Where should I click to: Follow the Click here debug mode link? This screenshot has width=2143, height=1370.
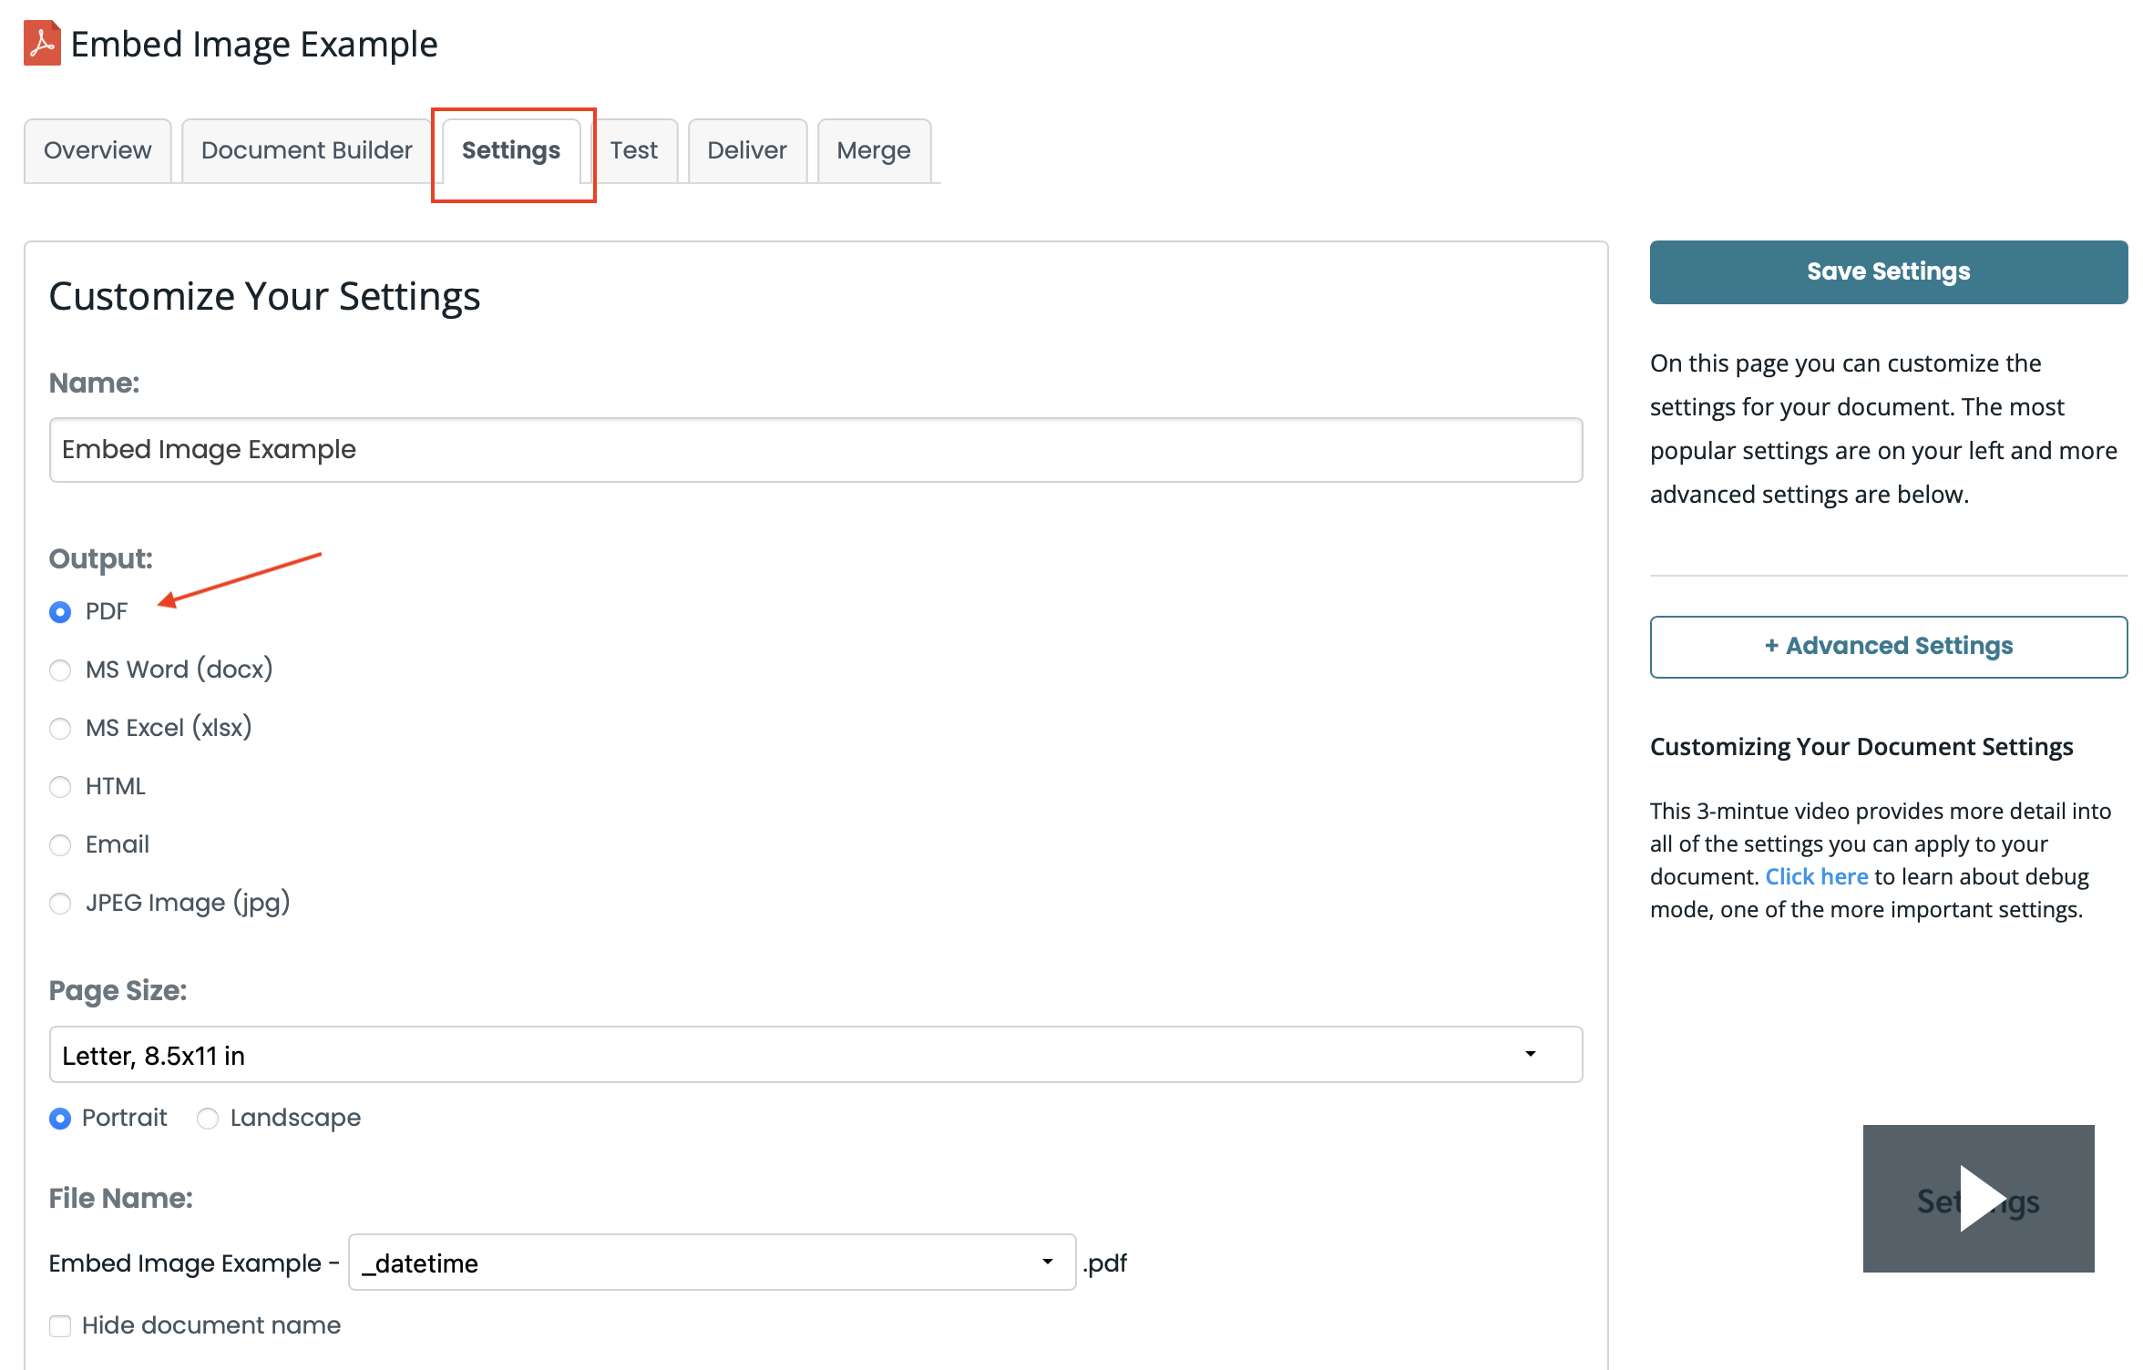[1816, 877]
